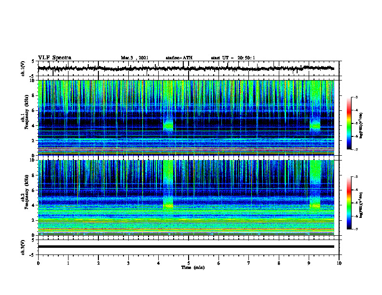Click the thick black ch.3 voltage trace
The image size is (382, 295).
186,247
